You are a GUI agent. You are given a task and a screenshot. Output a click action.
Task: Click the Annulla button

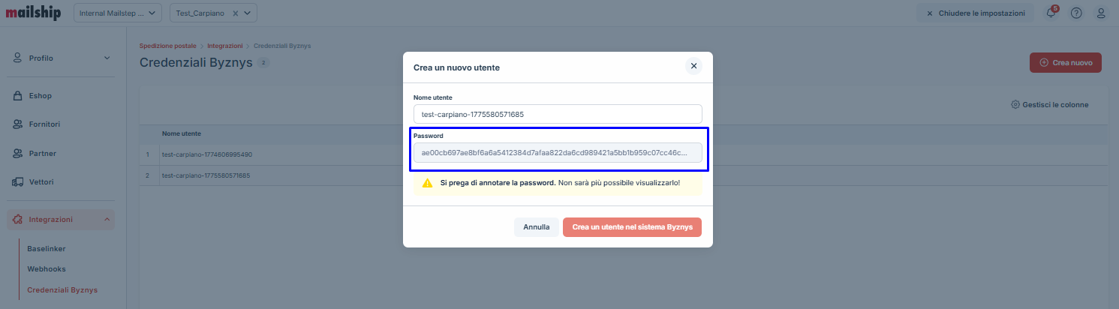click(536, 226)
